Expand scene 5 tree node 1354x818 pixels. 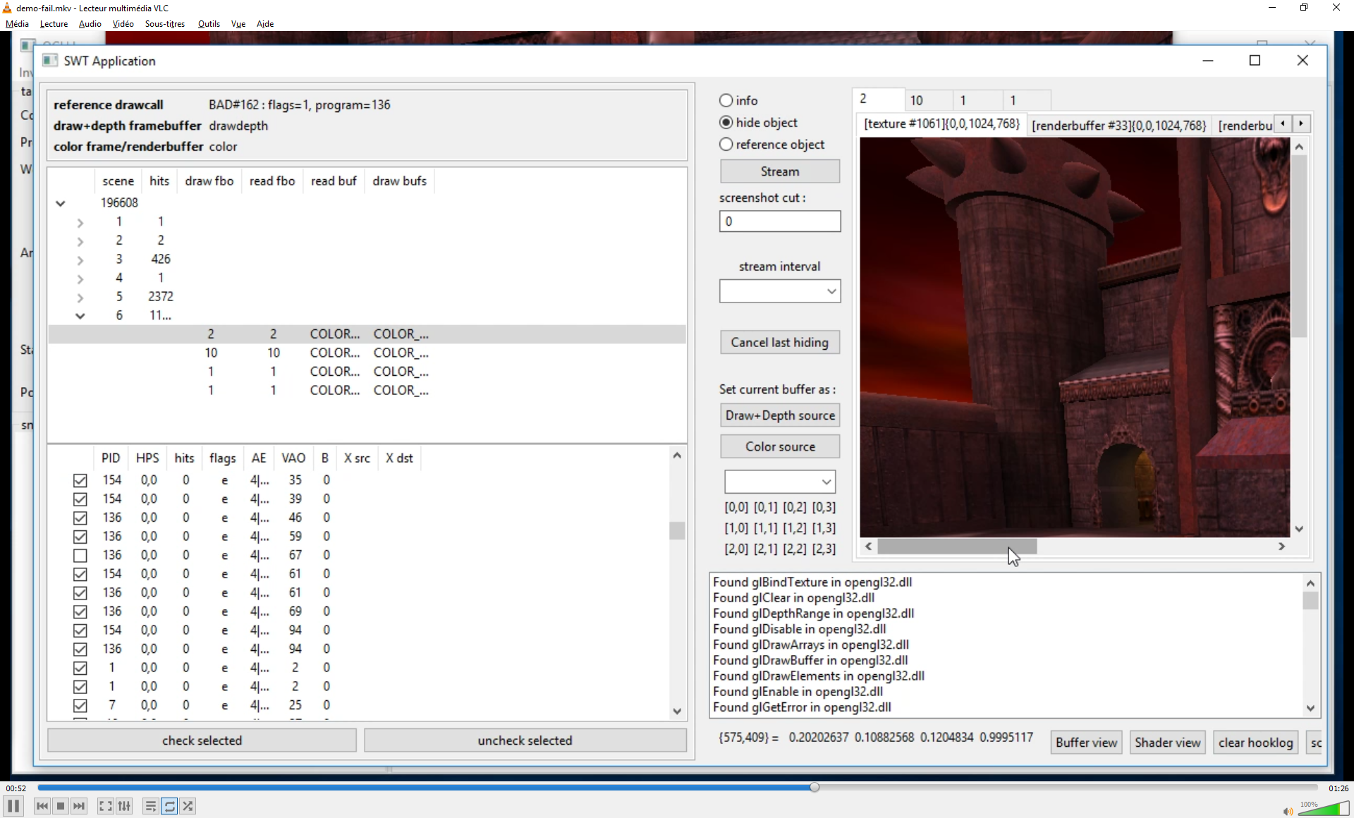(x=80, y=298)
